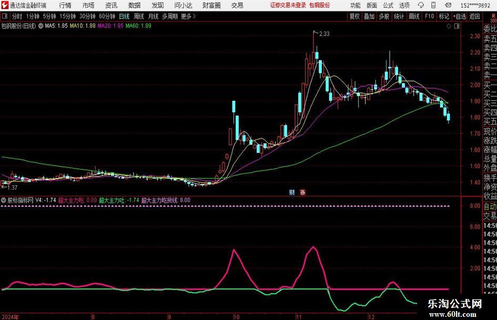Open the 发现 menu
Image resolution: width=497 pixels, height=320 pixels.
(158, 5)
